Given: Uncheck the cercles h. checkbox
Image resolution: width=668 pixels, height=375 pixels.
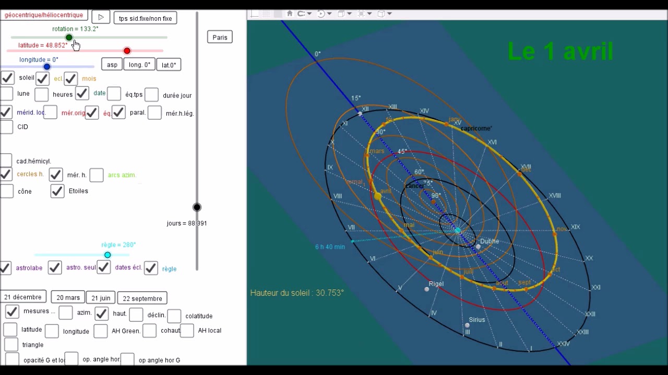Looking at the screenshot, I should [6, 174].
